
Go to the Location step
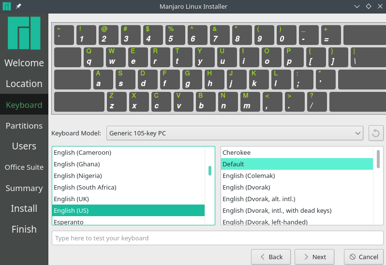tap(24, 84)
